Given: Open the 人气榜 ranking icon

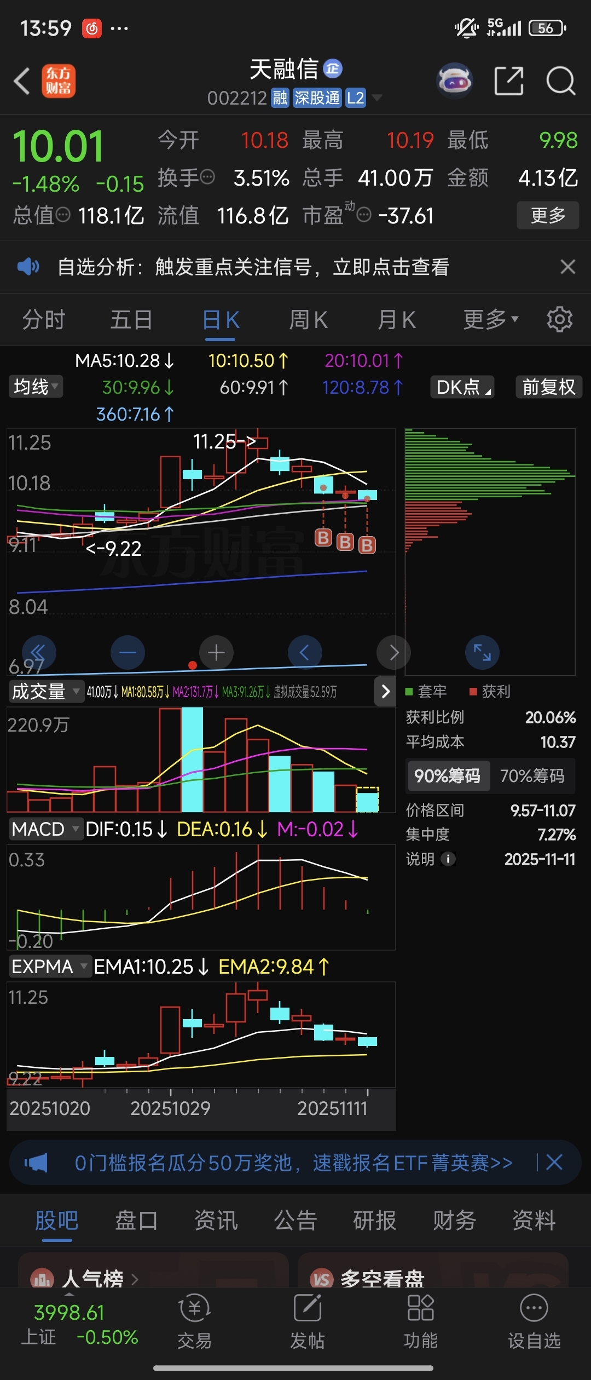Looking at the screenshot, I should click(x=42, y=1279).
